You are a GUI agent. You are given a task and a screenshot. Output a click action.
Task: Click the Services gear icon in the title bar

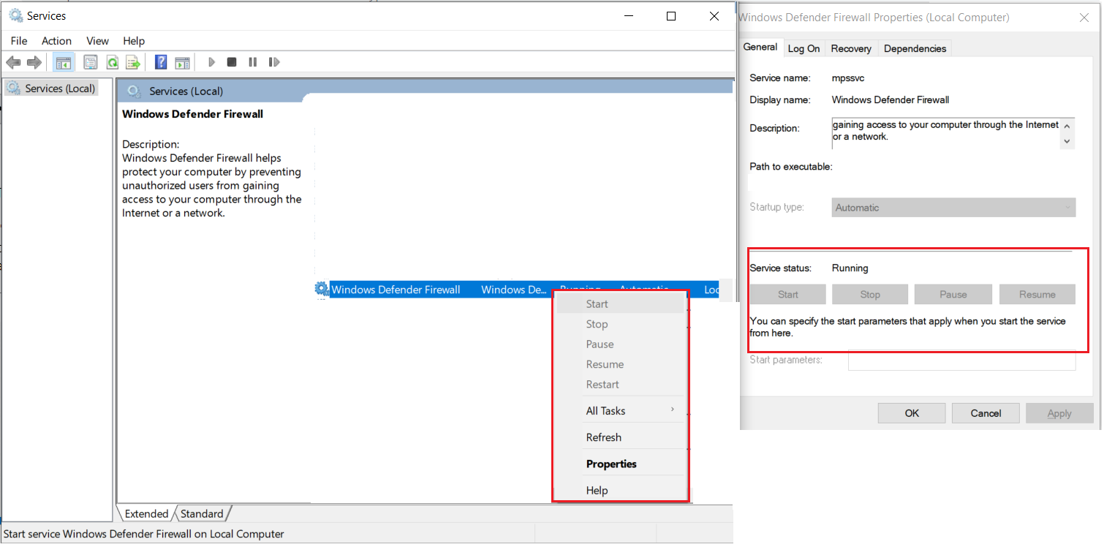15,15
